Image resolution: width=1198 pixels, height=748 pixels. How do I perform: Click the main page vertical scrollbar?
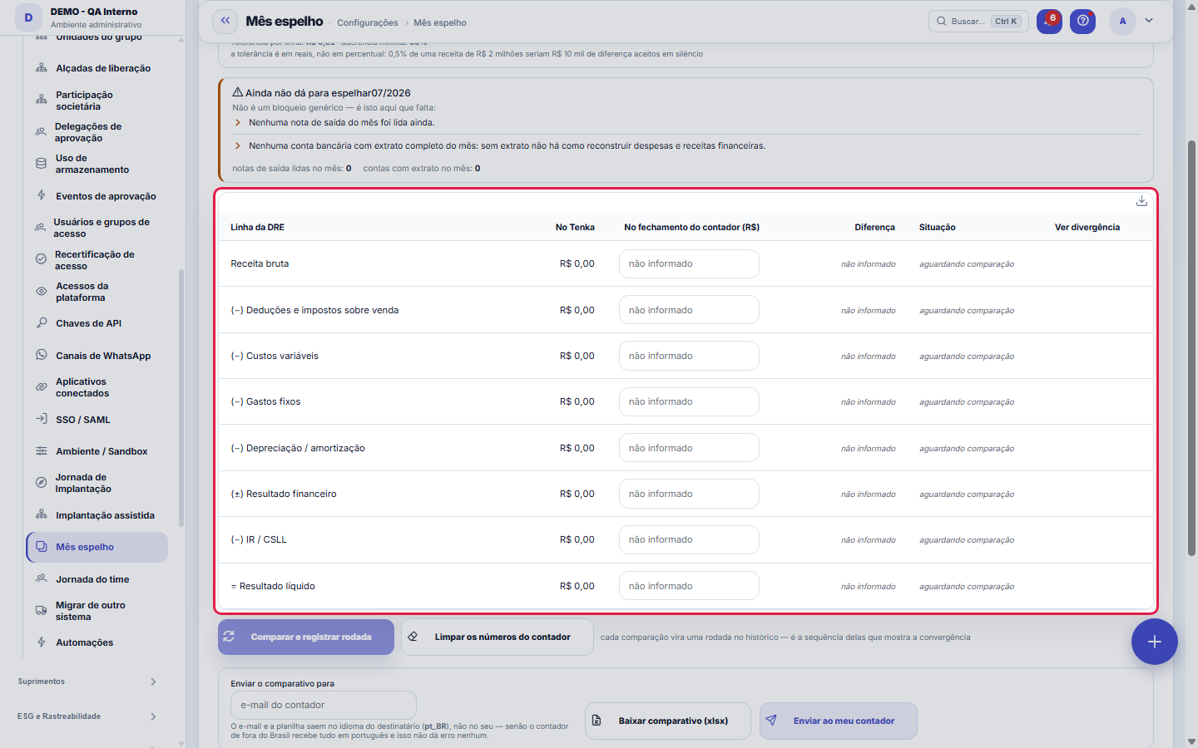pyautogui.click(x=1191, y=349)
